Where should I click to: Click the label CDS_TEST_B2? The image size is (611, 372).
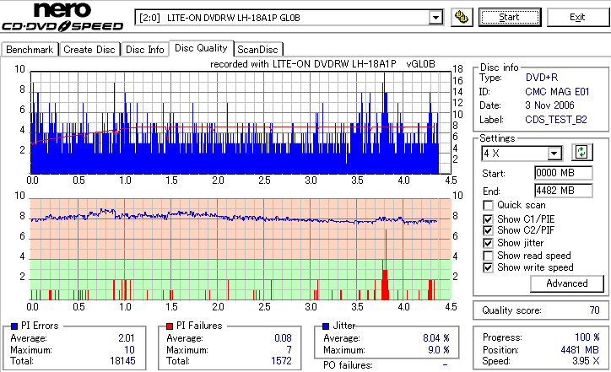pyautogui.click(x=556, y=120)
